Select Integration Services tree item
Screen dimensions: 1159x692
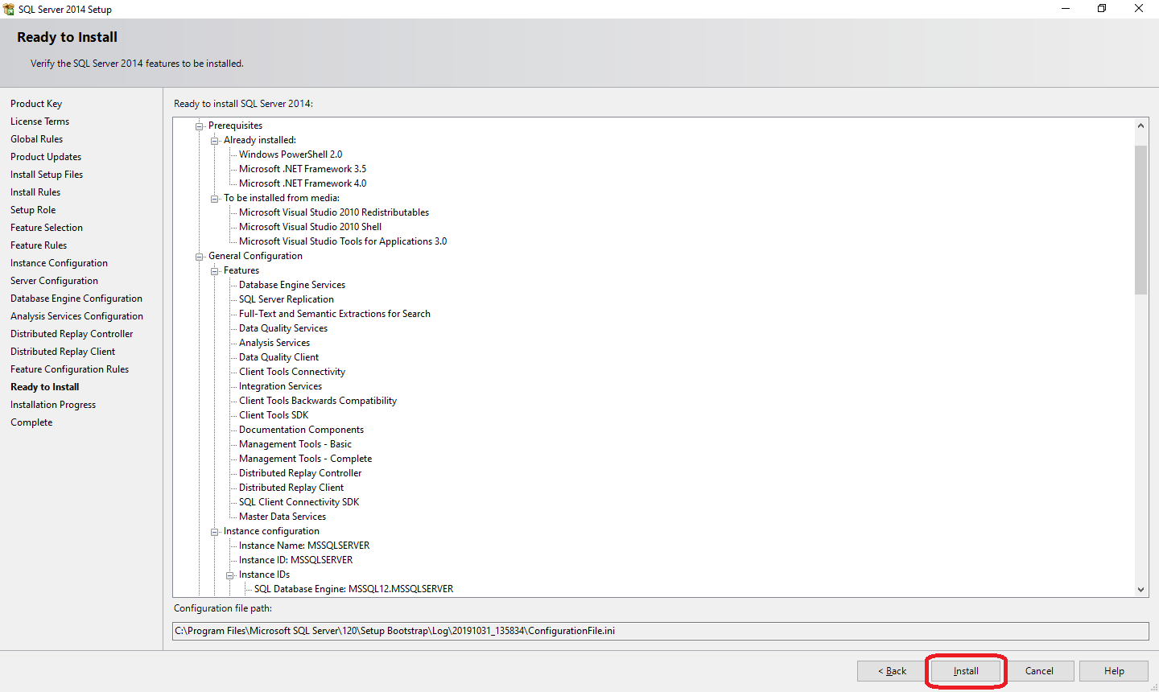click(280, 386)
